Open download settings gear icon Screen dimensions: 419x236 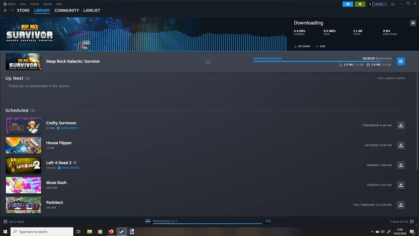413,23
